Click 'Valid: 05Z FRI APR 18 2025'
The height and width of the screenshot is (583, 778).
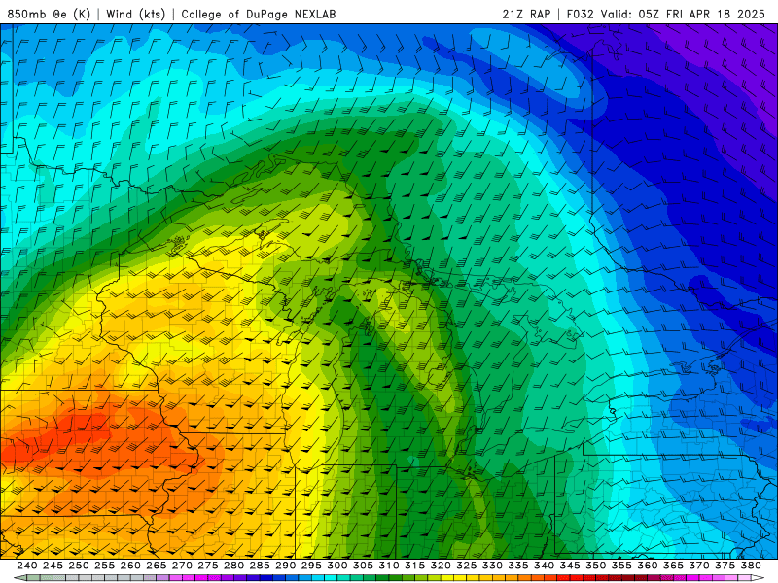[684, 14]
